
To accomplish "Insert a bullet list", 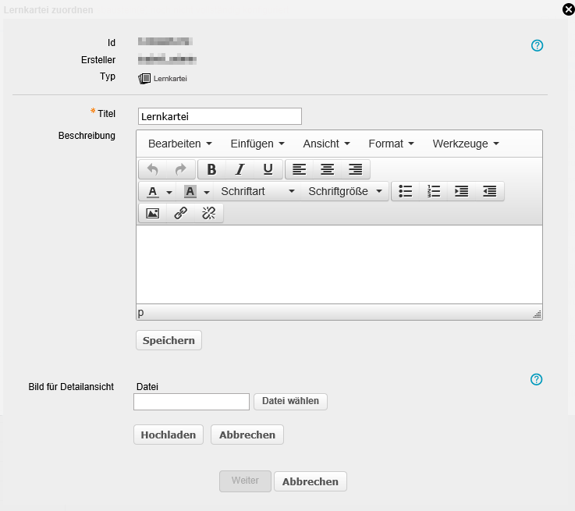I will (x=405, y=191).
